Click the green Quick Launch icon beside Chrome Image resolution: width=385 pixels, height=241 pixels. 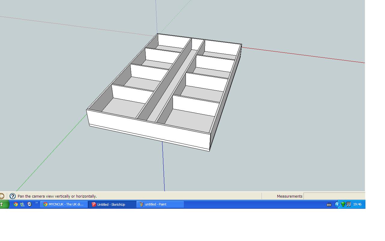(x=23, y=204)
